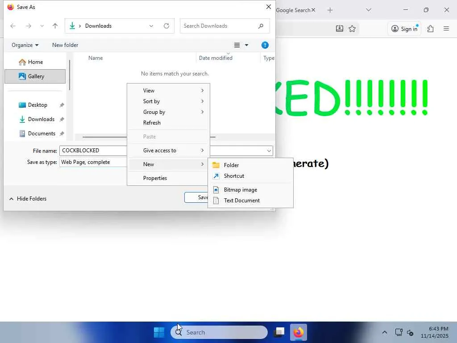
Task: Open the clock showing 6:43 PM
Action: [x=435, y=332]
